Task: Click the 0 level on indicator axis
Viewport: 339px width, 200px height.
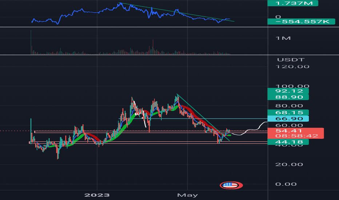Action: [278, 17]
